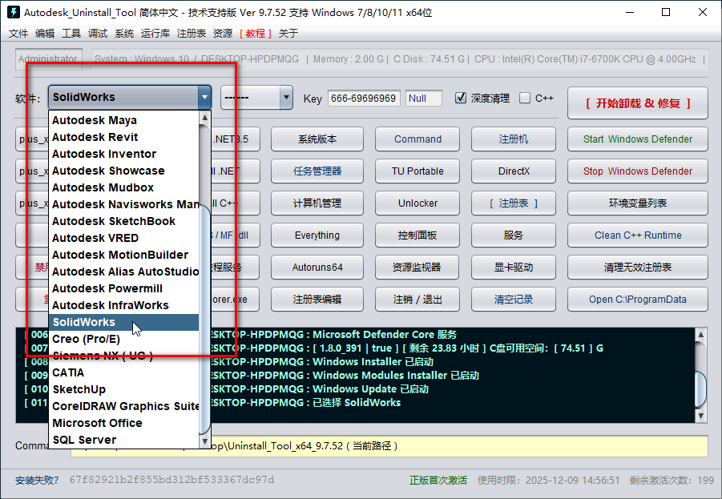Click 清空记录 button

[x=514, y=300]
